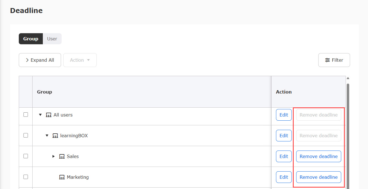This screenshot has width=368, height=189.
Task: Click the Marketing group icon
Action: pos(62,177)
